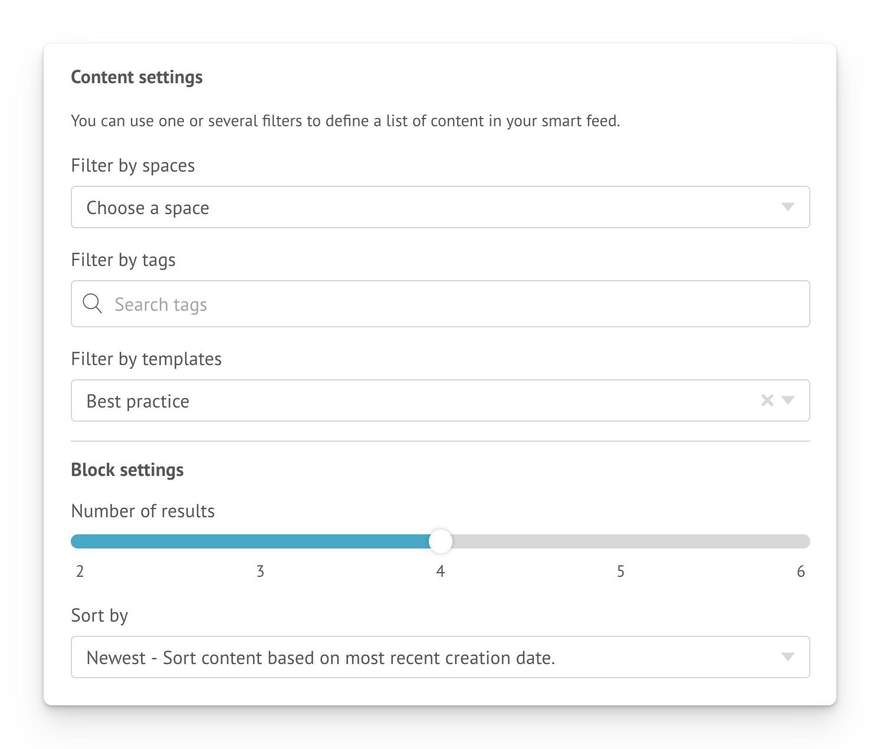The height and width of the screenshot is (749, 880).
Task: Click the Best practice template field
Action: click(x=441, y=400)
